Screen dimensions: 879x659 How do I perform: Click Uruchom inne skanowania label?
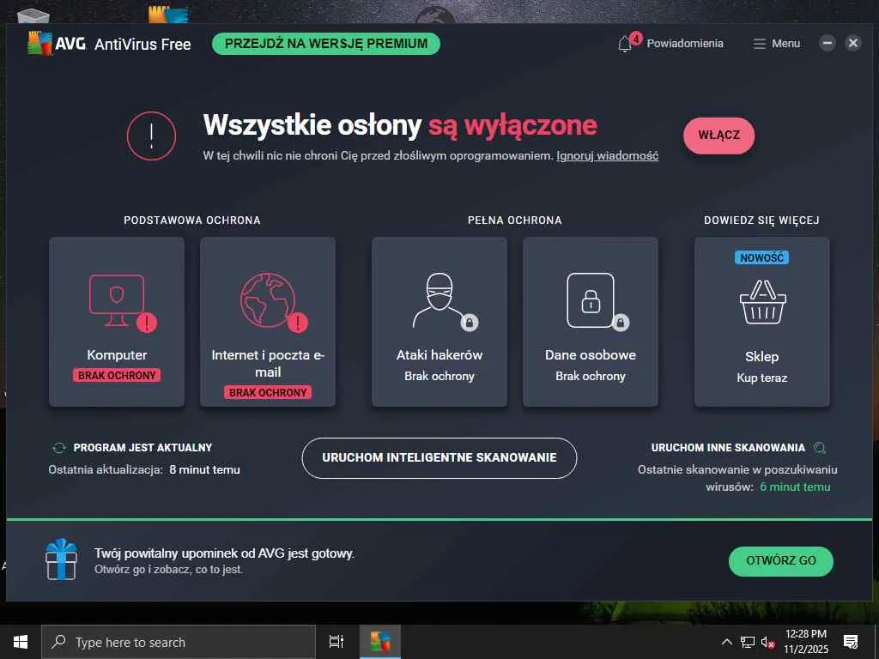728,448
